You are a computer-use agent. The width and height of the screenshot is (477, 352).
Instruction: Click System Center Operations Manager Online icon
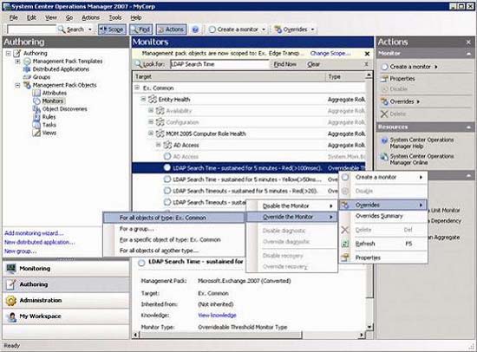tap(384, 157)
